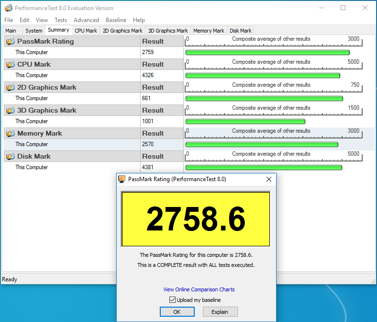Click the Disk Mark section header
Screen dimensions: 377x322
[72, 157]
